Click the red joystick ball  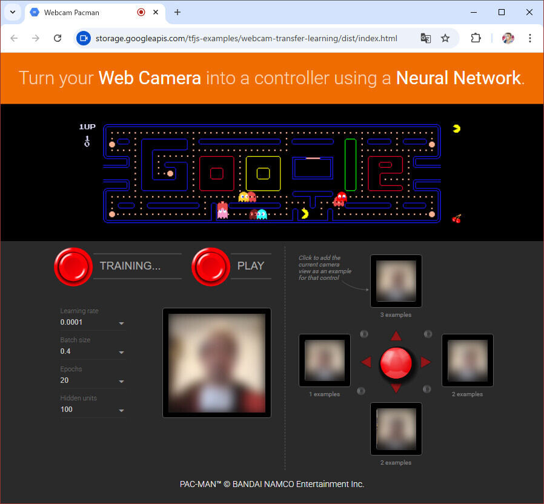click(396, 363)
